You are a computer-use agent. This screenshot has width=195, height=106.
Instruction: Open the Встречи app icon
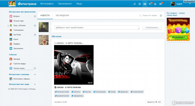[11, 16]
